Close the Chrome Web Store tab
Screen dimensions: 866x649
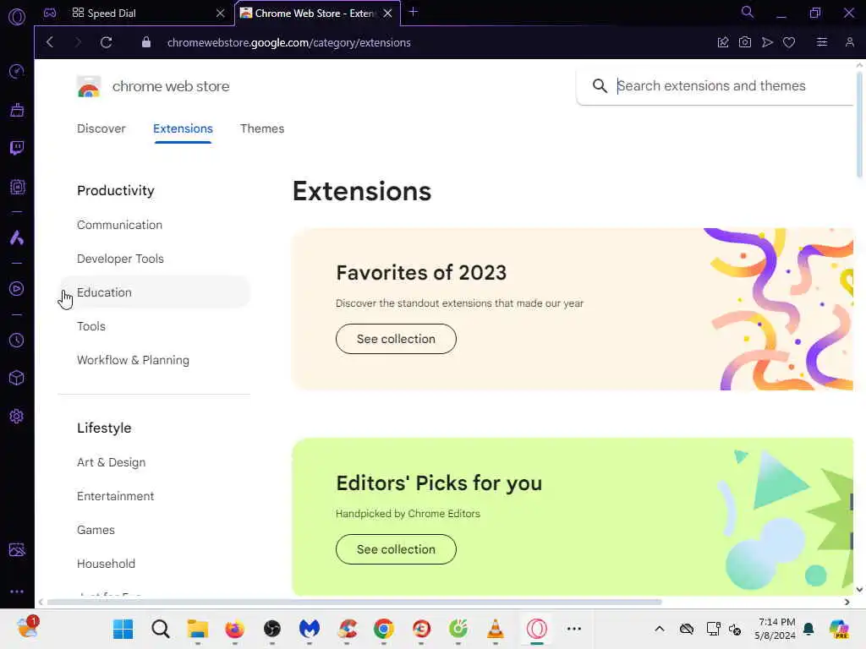pyautogui.click(x=387, y=14)
